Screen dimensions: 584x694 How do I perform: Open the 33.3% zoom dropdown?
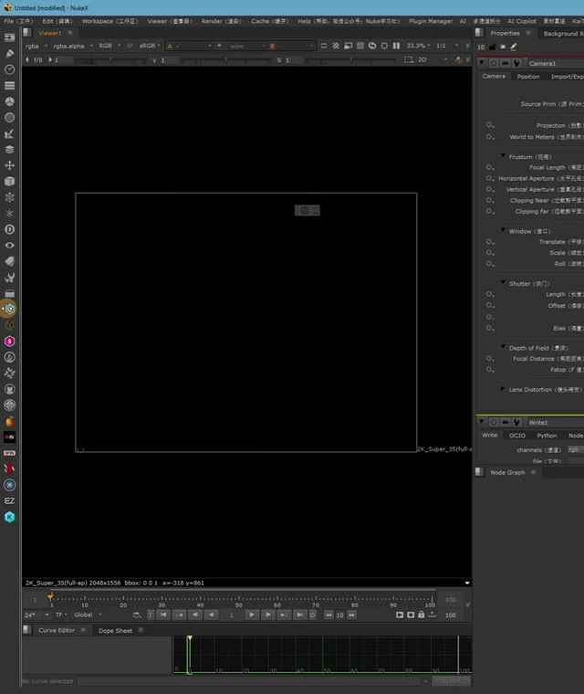point(418,46)
